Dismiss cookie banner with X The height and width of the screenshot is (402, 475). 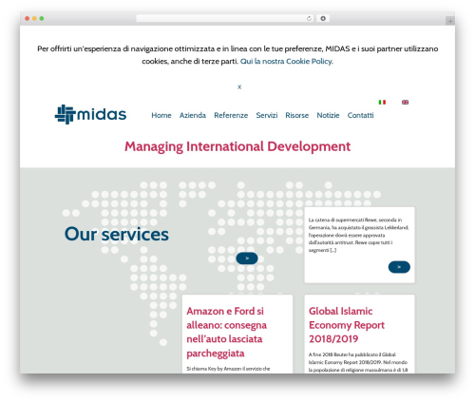(x=239, y=86)
